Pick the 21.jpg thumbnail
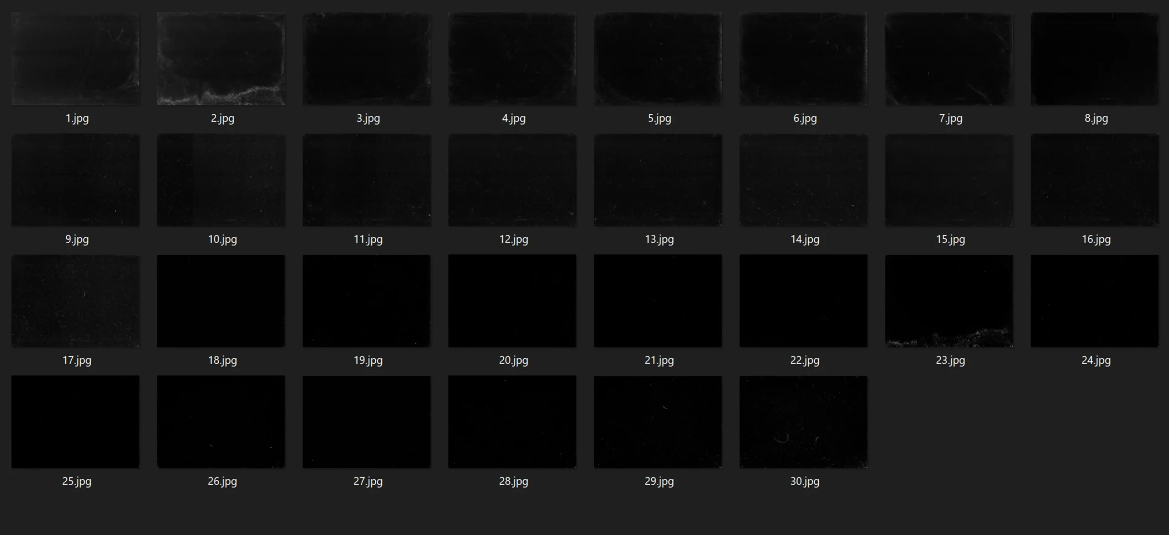Screen dimensions: 1169x535 (x=658, y=301)
